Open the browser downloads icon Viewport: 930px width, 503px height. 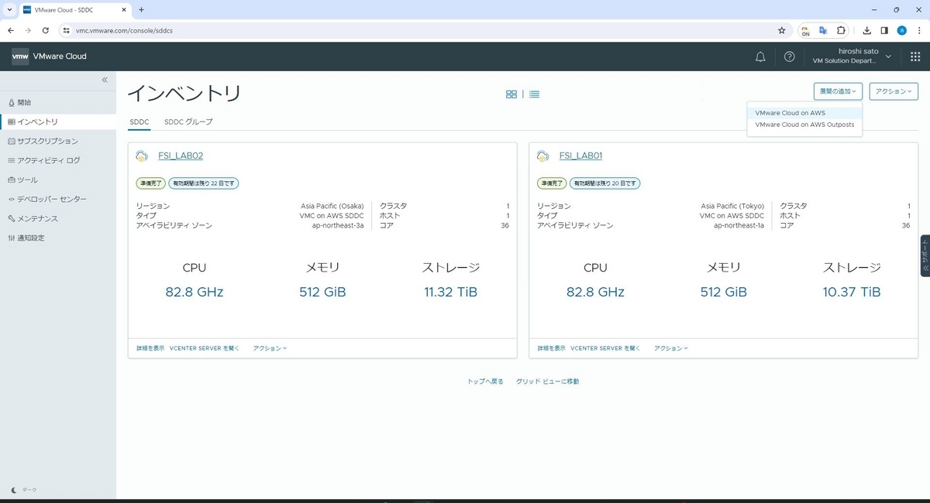866,30
